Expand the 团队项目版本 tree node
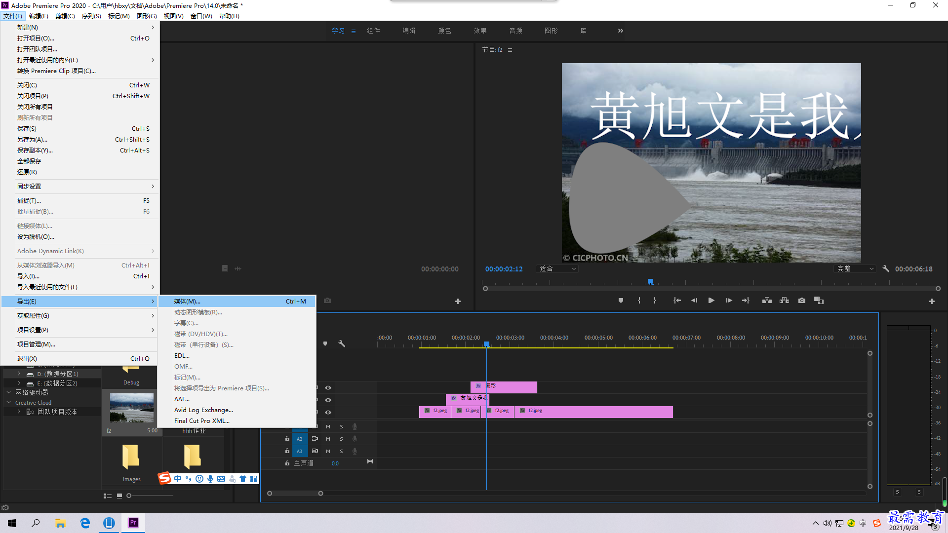The height and width of the screenshot is (533, 948). 19,412
